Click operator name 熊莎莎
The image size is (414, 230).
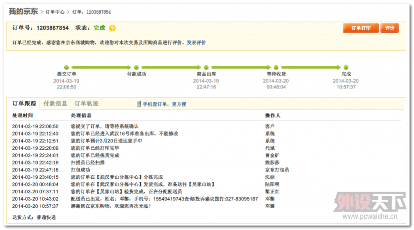click(x=272, y=163)
